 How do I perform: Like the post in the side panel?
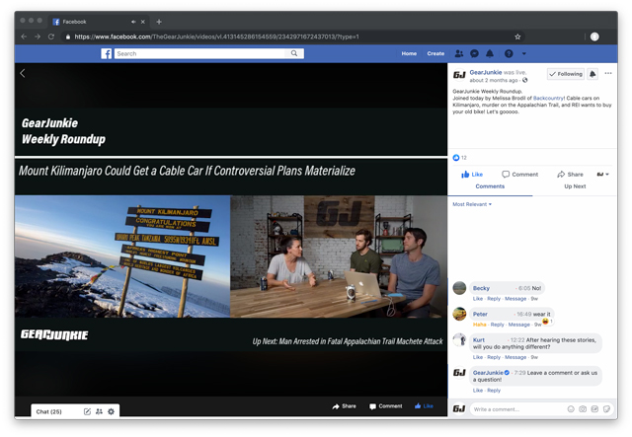click(472, 175)
